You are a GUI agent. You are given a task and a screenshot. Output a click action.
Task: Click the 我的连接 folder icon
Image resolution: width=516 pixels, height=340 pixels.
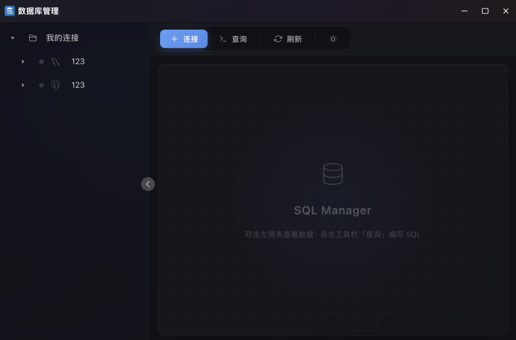32,38
